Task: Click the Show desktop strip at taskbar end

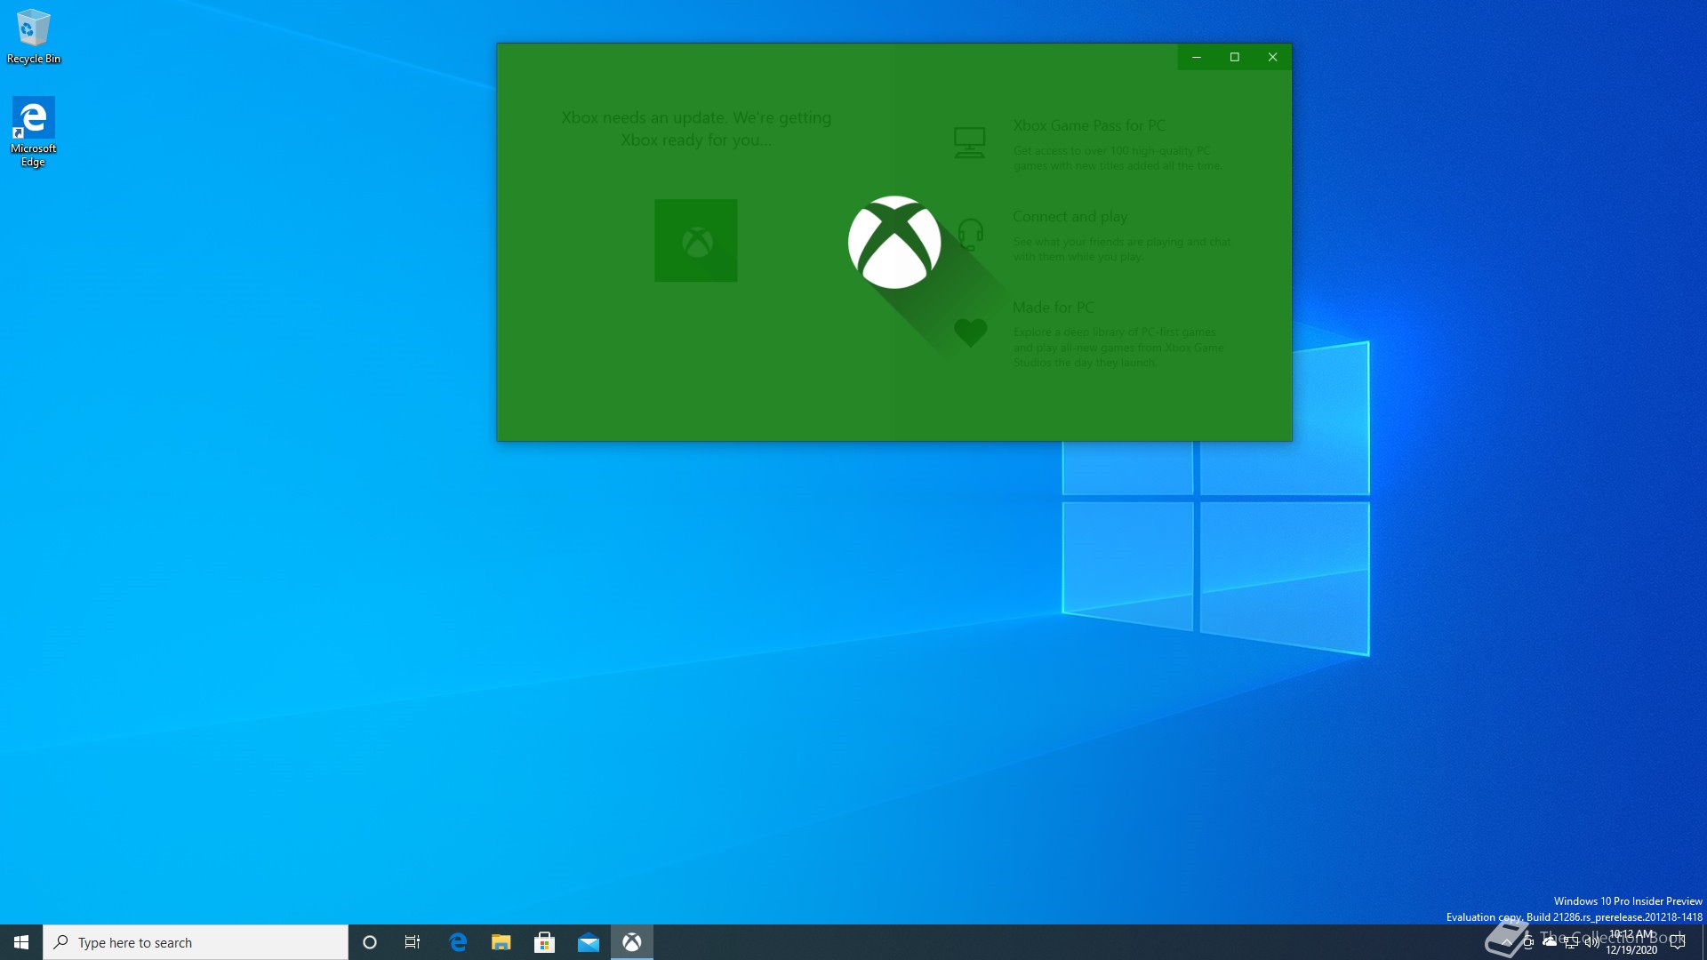Action: pos(1703,942)
